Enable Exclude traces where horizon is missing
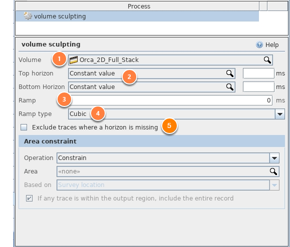The height and width of the screenshot is (247, 290). tap(24, 127)
